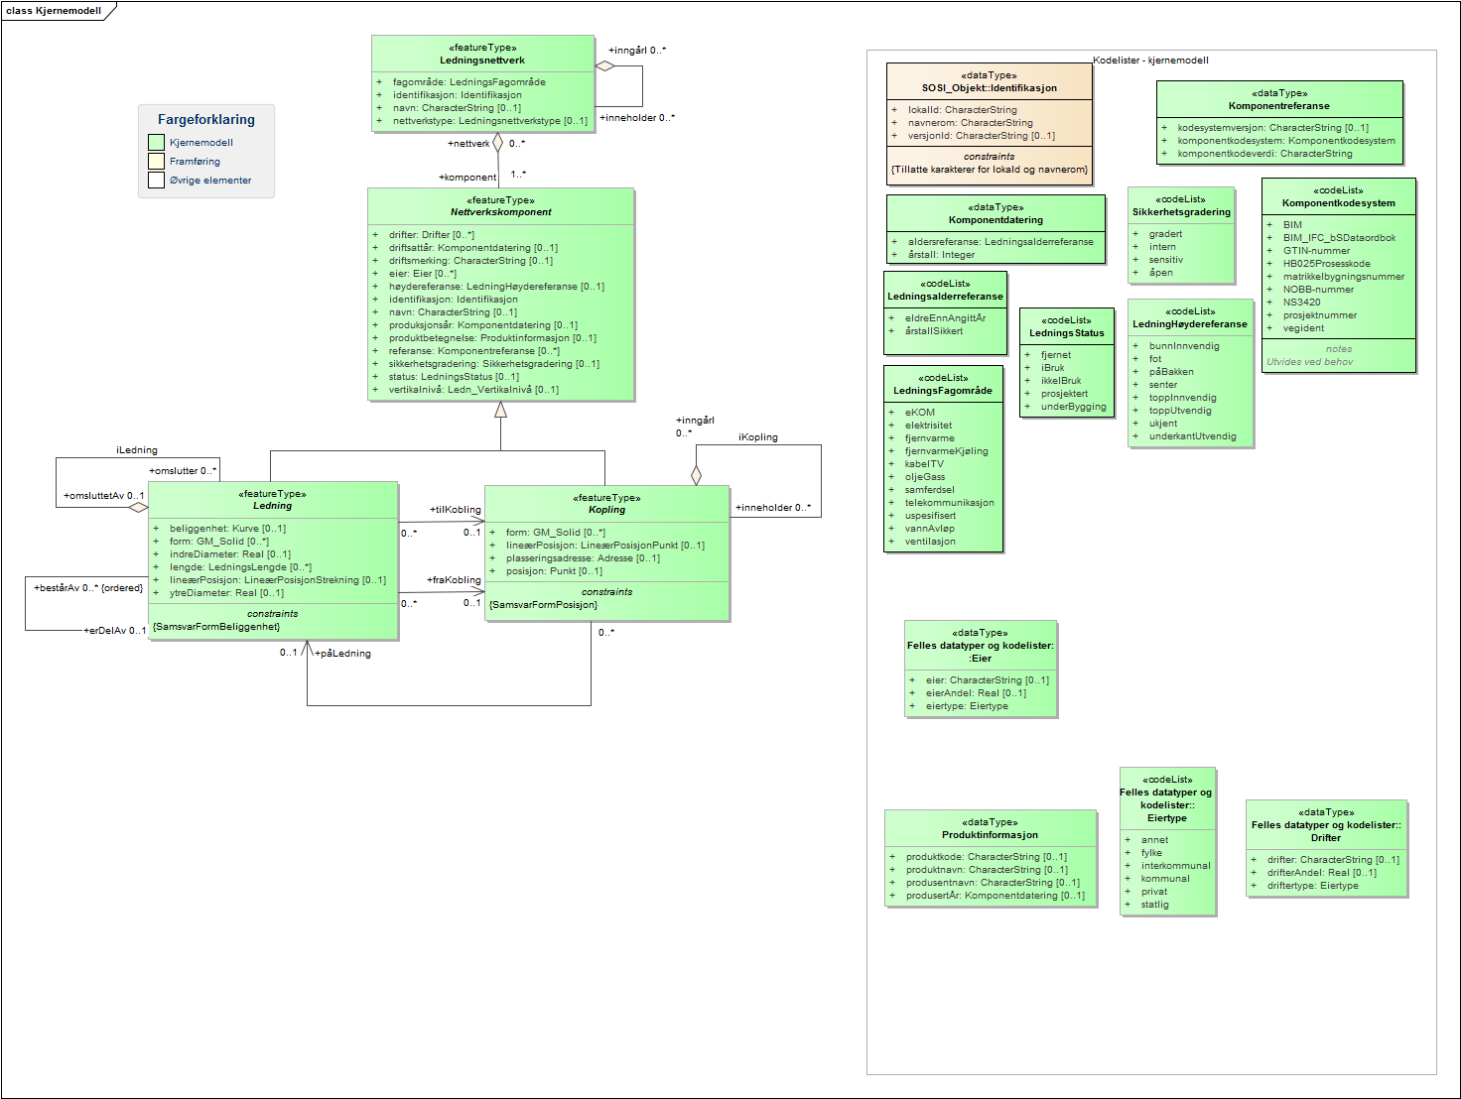This screenshot has width=1461, height=1099.
Task: Select the +komponent role label
Action: [x=467, y=178]
